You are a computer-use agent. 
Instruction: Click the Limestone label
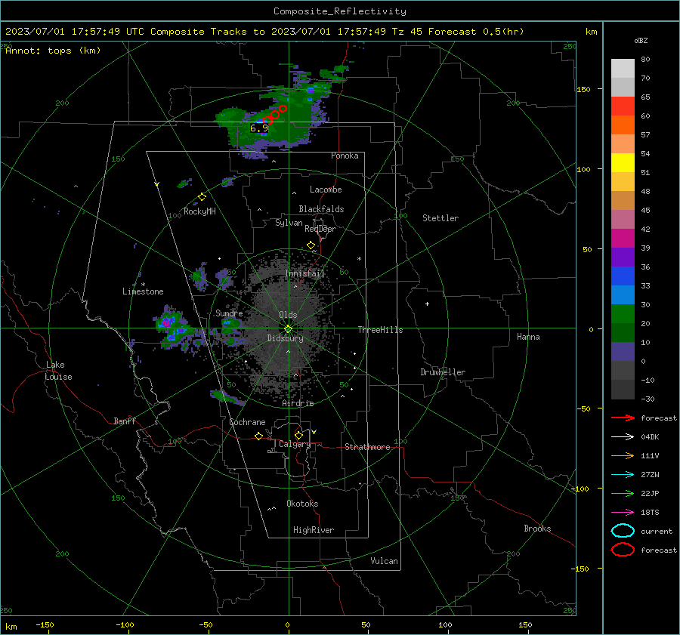click(143, 291)
